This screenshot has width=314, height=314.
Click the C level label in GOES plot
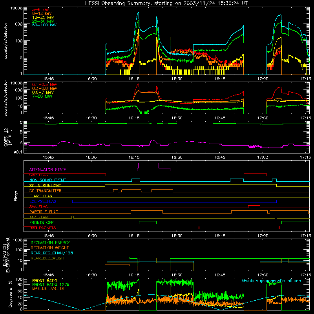point(21,122)
